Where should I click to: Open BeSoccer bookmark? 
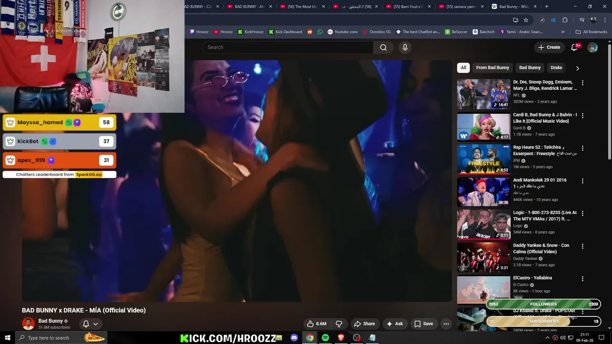[456, 32]
